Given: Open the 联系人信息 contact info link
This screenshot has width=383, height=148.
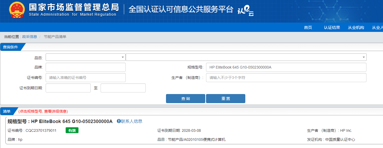Looking at the screenshot, I should tap(130, 121).
